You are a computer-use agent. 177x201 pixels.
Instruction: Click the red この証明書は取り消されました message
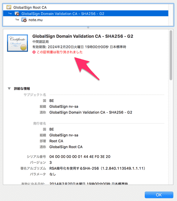click(59, 52)
